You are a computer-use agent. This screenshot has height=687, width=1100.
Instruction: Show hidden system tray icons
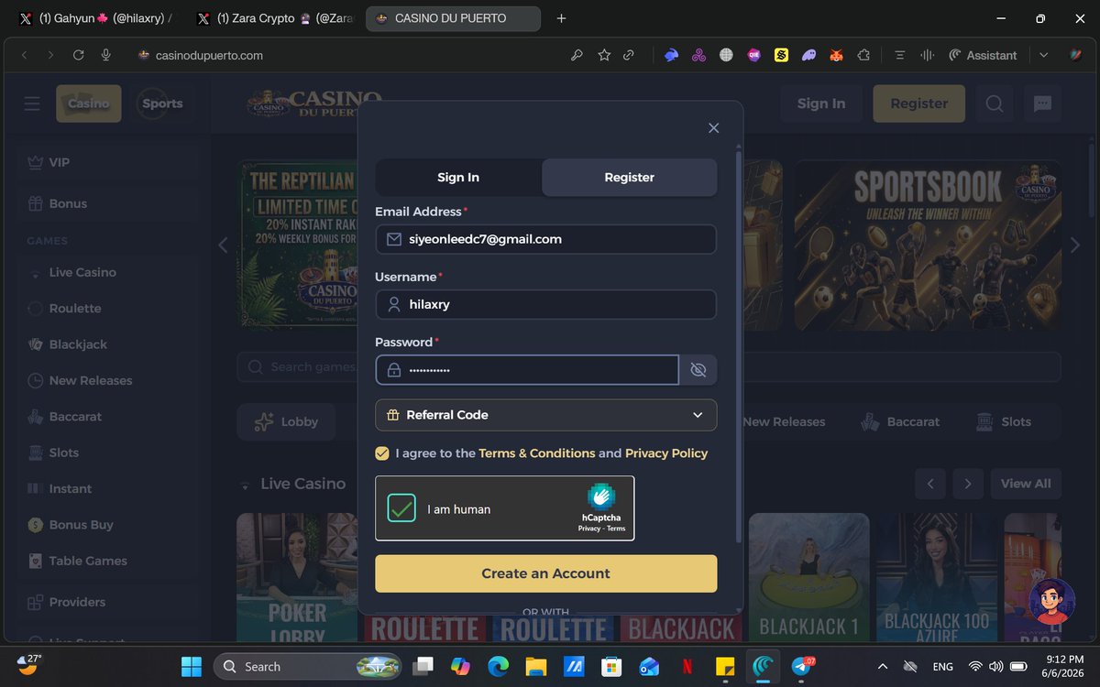(882, 666)
